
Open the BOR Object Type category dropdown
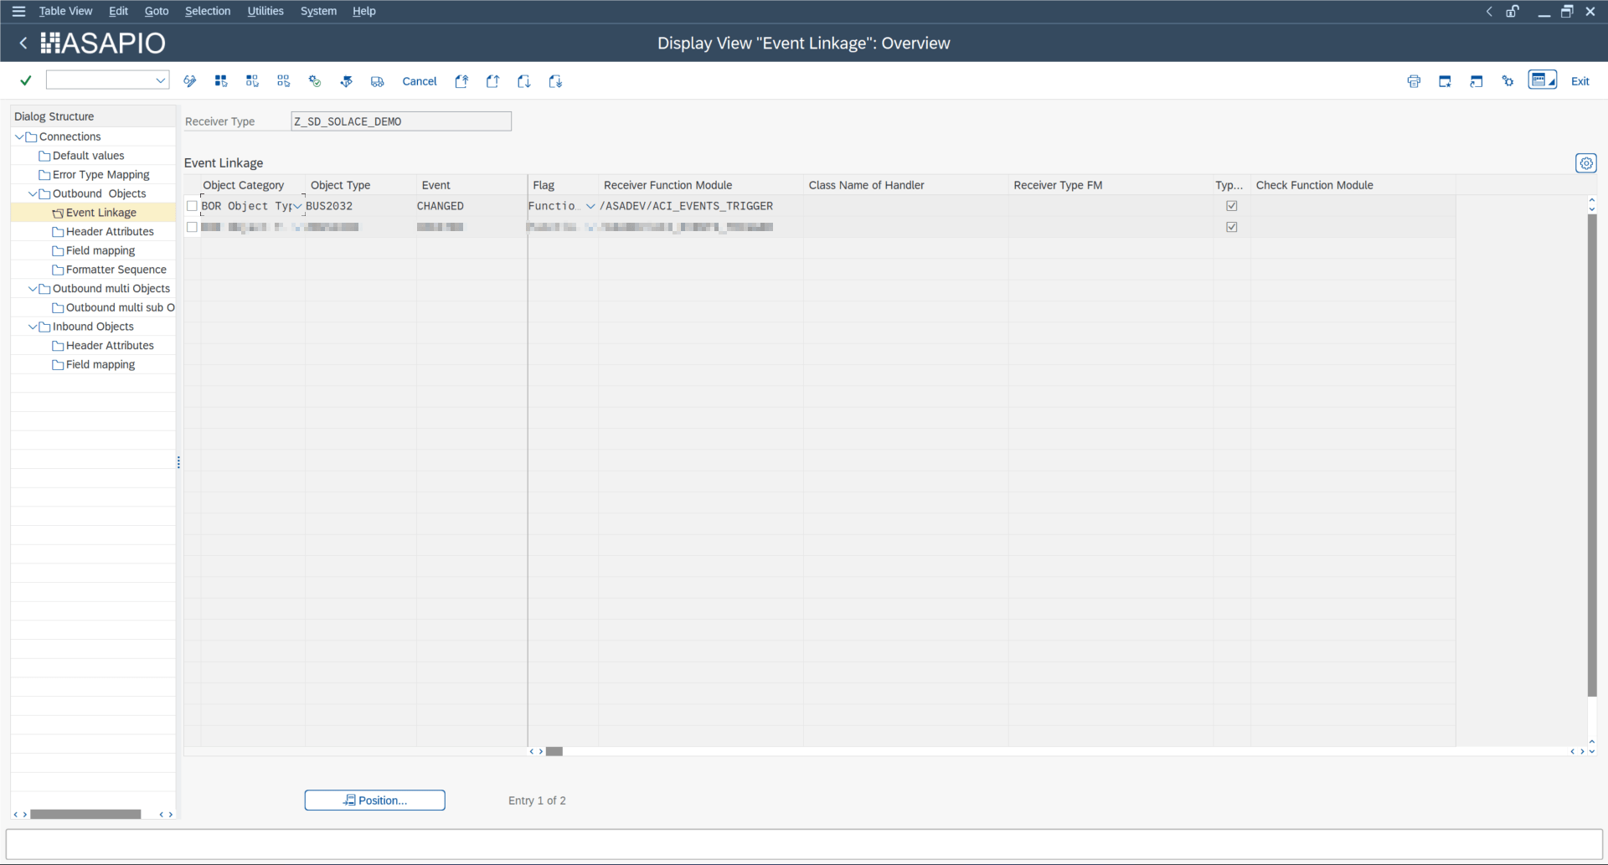coord(297,206)
